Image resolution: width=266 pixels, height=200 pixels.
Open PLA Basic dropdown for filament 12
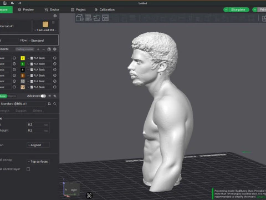click(x=39, y=87)
